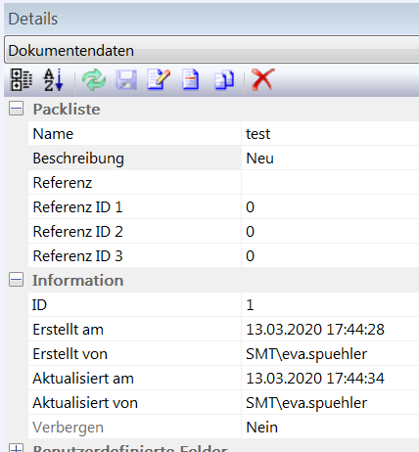Select the Referenz ID 1 value
419x452 pixels.
pos(330,207)
